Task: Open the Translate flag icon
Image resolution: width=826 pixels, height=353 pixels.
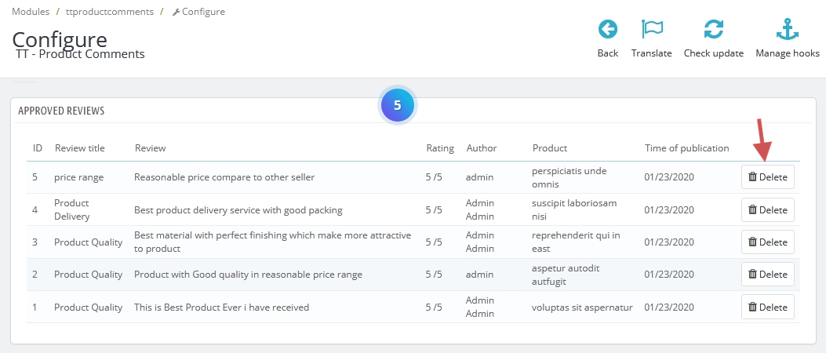Action: click(x=651, y=30)
